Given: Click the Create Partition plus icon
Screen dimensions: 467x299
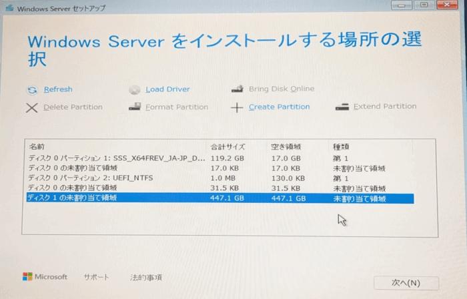Looking at the screenshot, I should (x=237, y=107).
